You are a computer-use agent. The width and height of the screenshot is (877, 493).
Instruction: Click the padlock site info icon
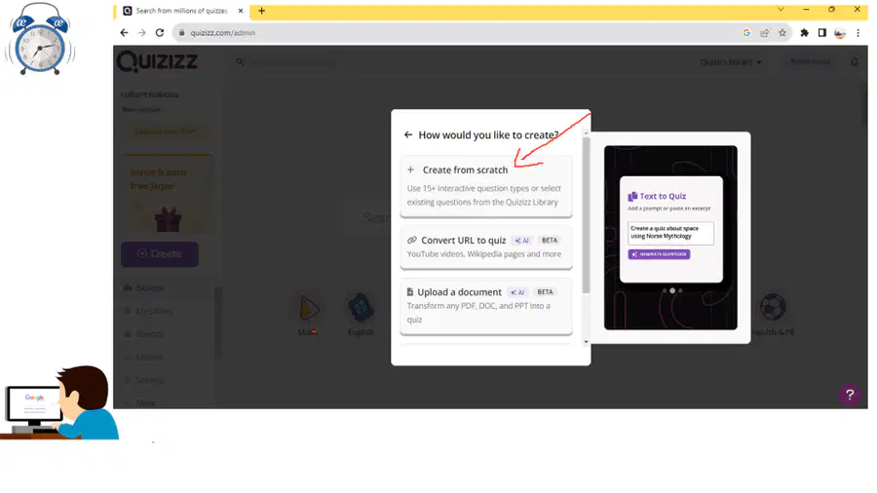(x=181, y=33)
